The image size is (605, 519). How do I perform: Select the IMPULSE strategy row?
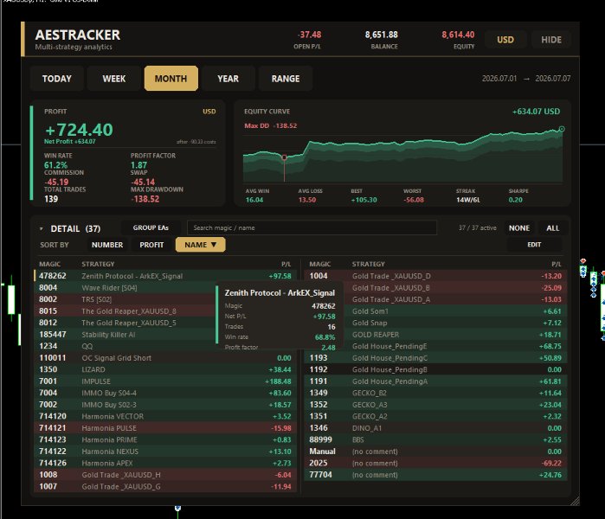(x=165, y=381)
